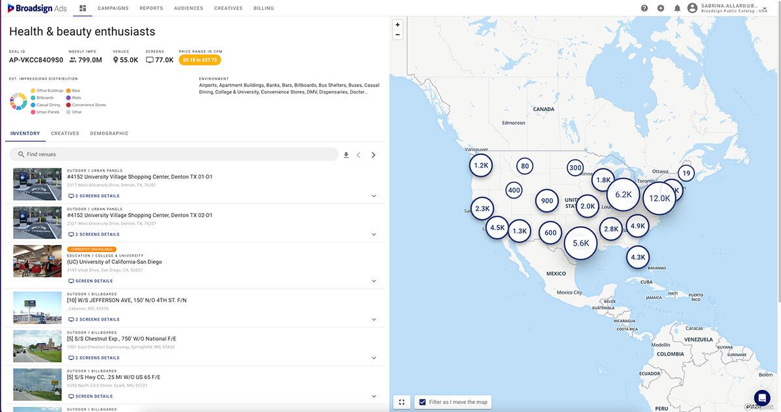Click the 19 map cluster
This screenshot has width=781, height=412.
tap(686, 173)
